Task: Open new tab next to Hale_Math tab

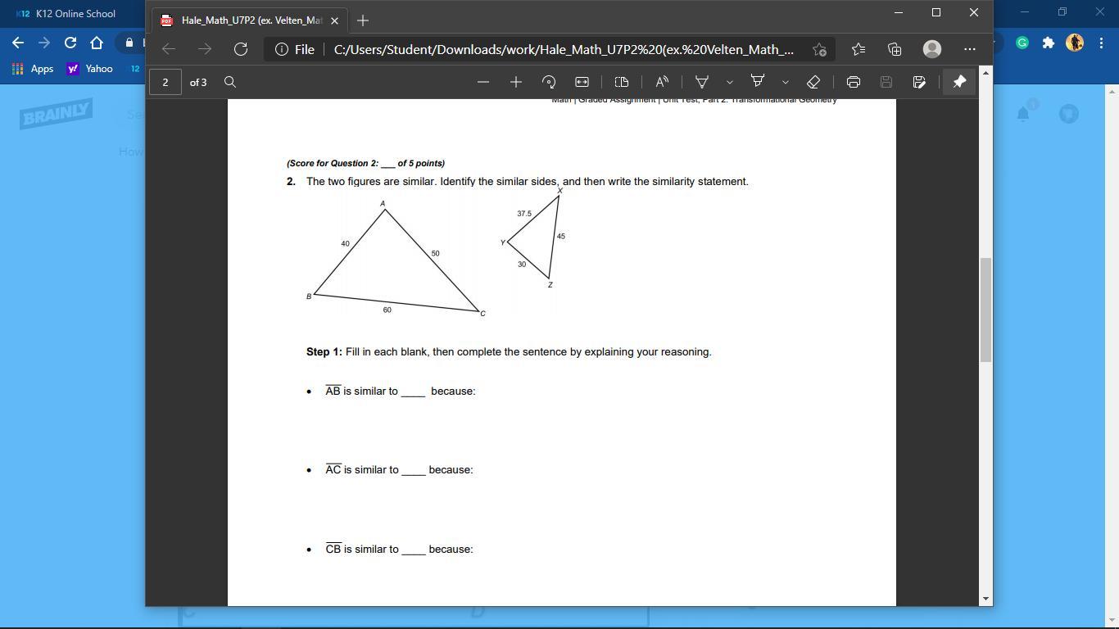Action: click(x=363, y=20)
